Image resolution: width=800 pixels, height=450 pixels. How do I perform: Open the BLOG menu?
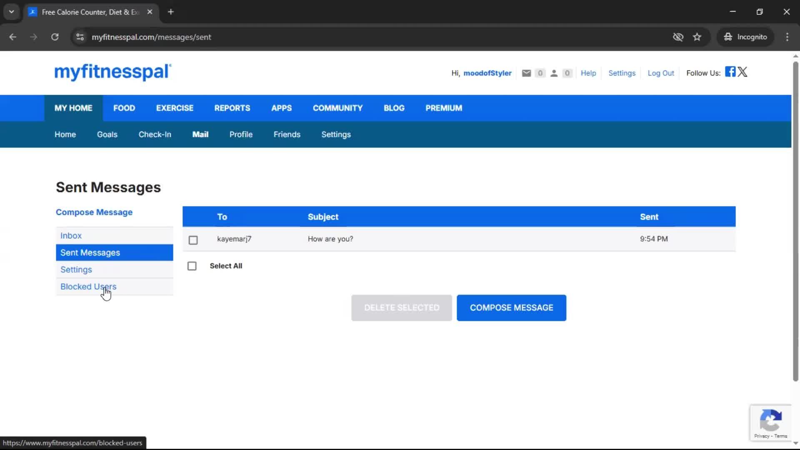pos(394,108)
